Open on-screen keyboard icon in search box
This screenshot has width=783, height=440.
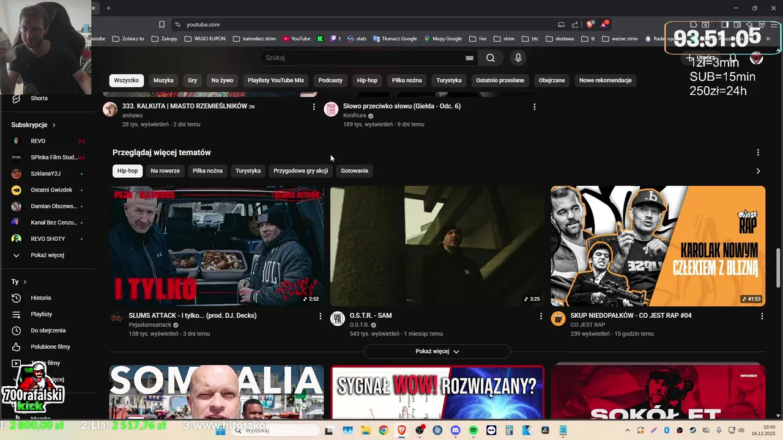click(x=469, y=58)
